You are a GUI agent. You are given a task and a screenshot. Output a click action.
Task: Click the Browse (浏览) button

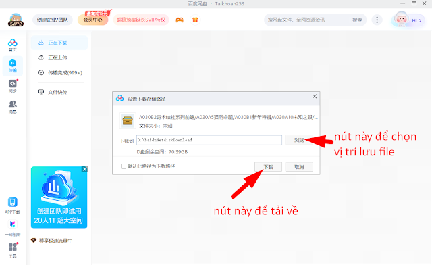(x=299, y=140)
